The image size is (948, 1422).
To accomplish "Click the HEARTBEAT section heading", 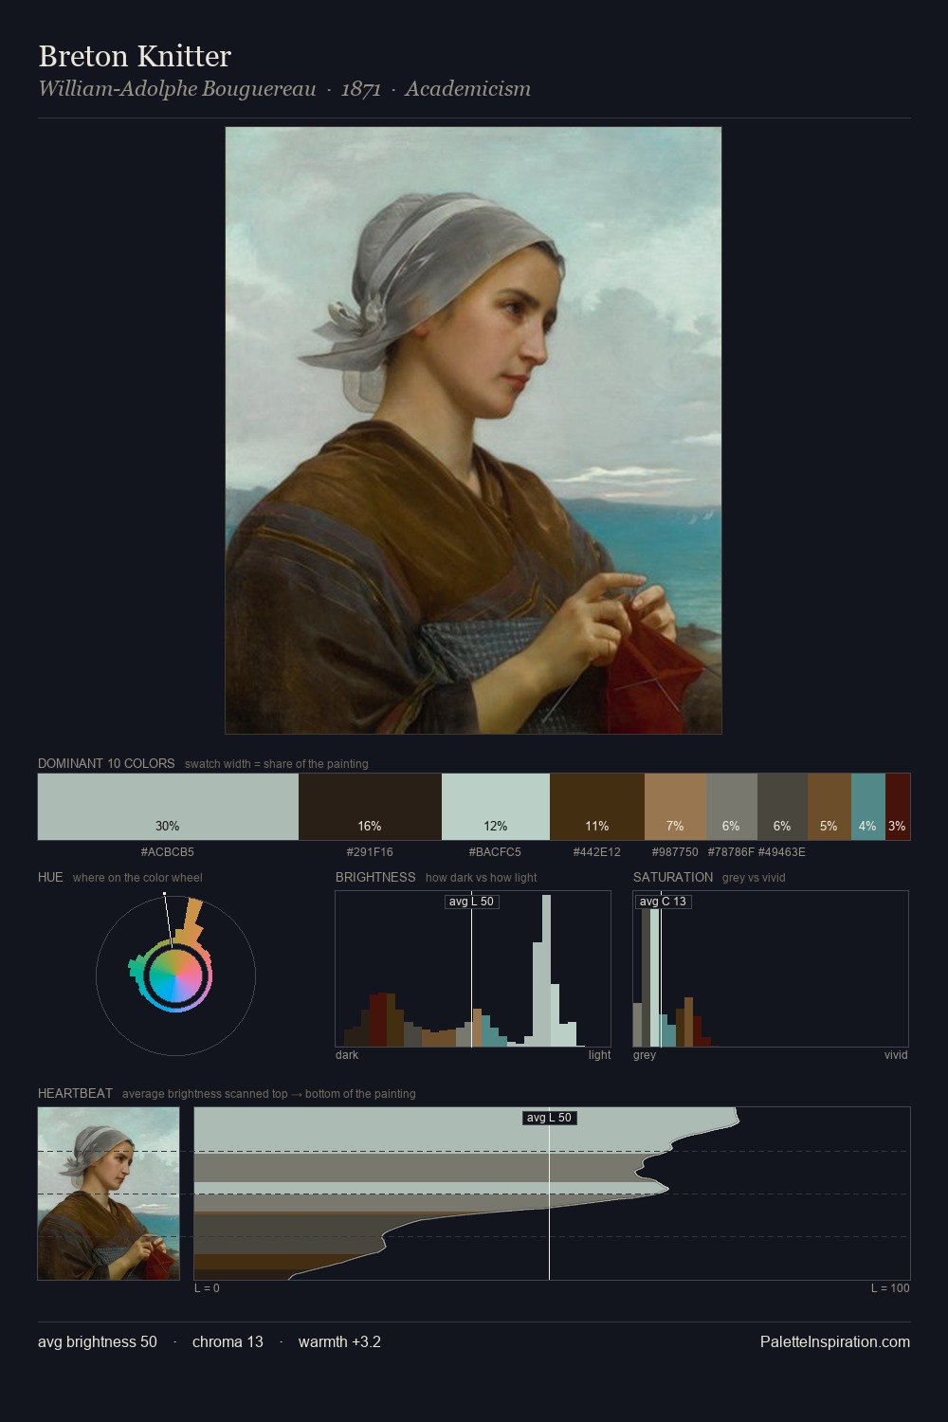I will (x=75, y=1093).
